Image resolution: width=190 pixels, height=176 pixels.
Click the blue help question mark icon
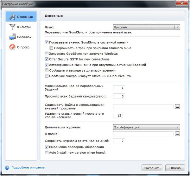[7, 167]
